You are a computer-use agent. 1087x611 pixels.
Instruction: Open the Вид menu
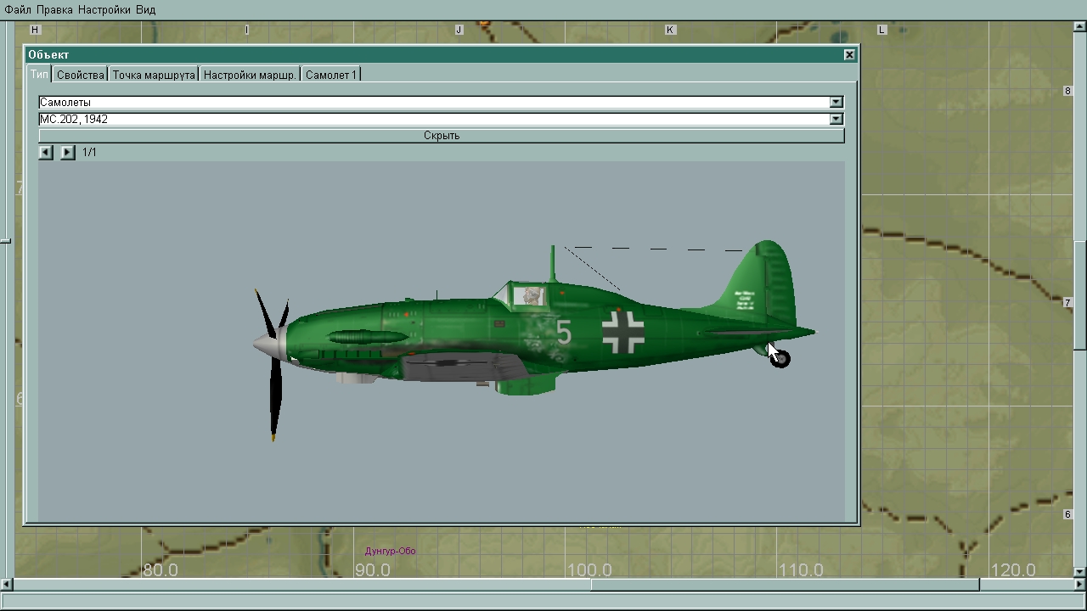pos(145,9)
